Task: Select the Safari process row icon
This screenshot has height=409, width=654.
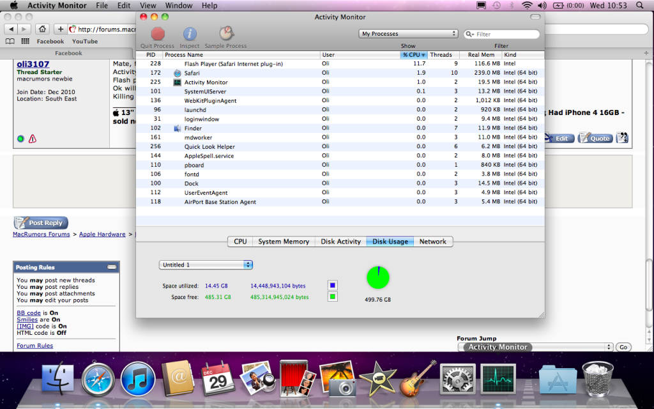Action: pos(178,73)
